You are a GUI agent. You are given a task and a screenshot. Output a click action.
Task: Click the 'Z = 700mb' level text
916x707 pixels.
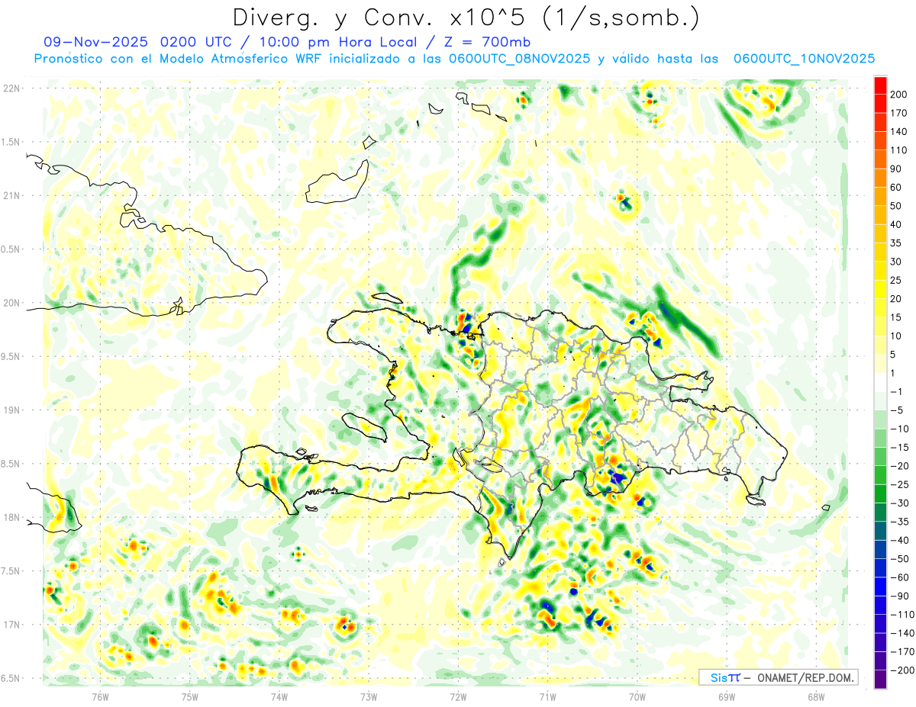pos(487,42)
